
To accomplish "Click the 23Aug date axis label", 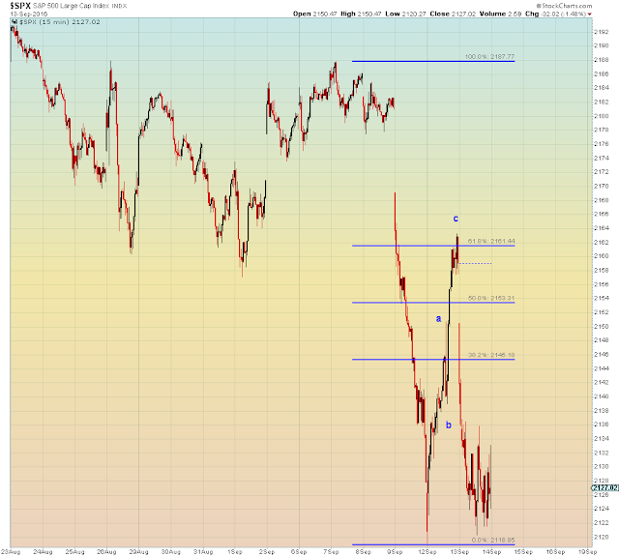I will (x=11, y=552).
